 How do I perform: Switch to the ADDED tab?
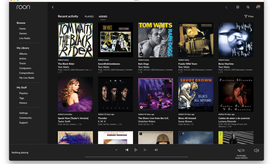(x=103, y=16)
